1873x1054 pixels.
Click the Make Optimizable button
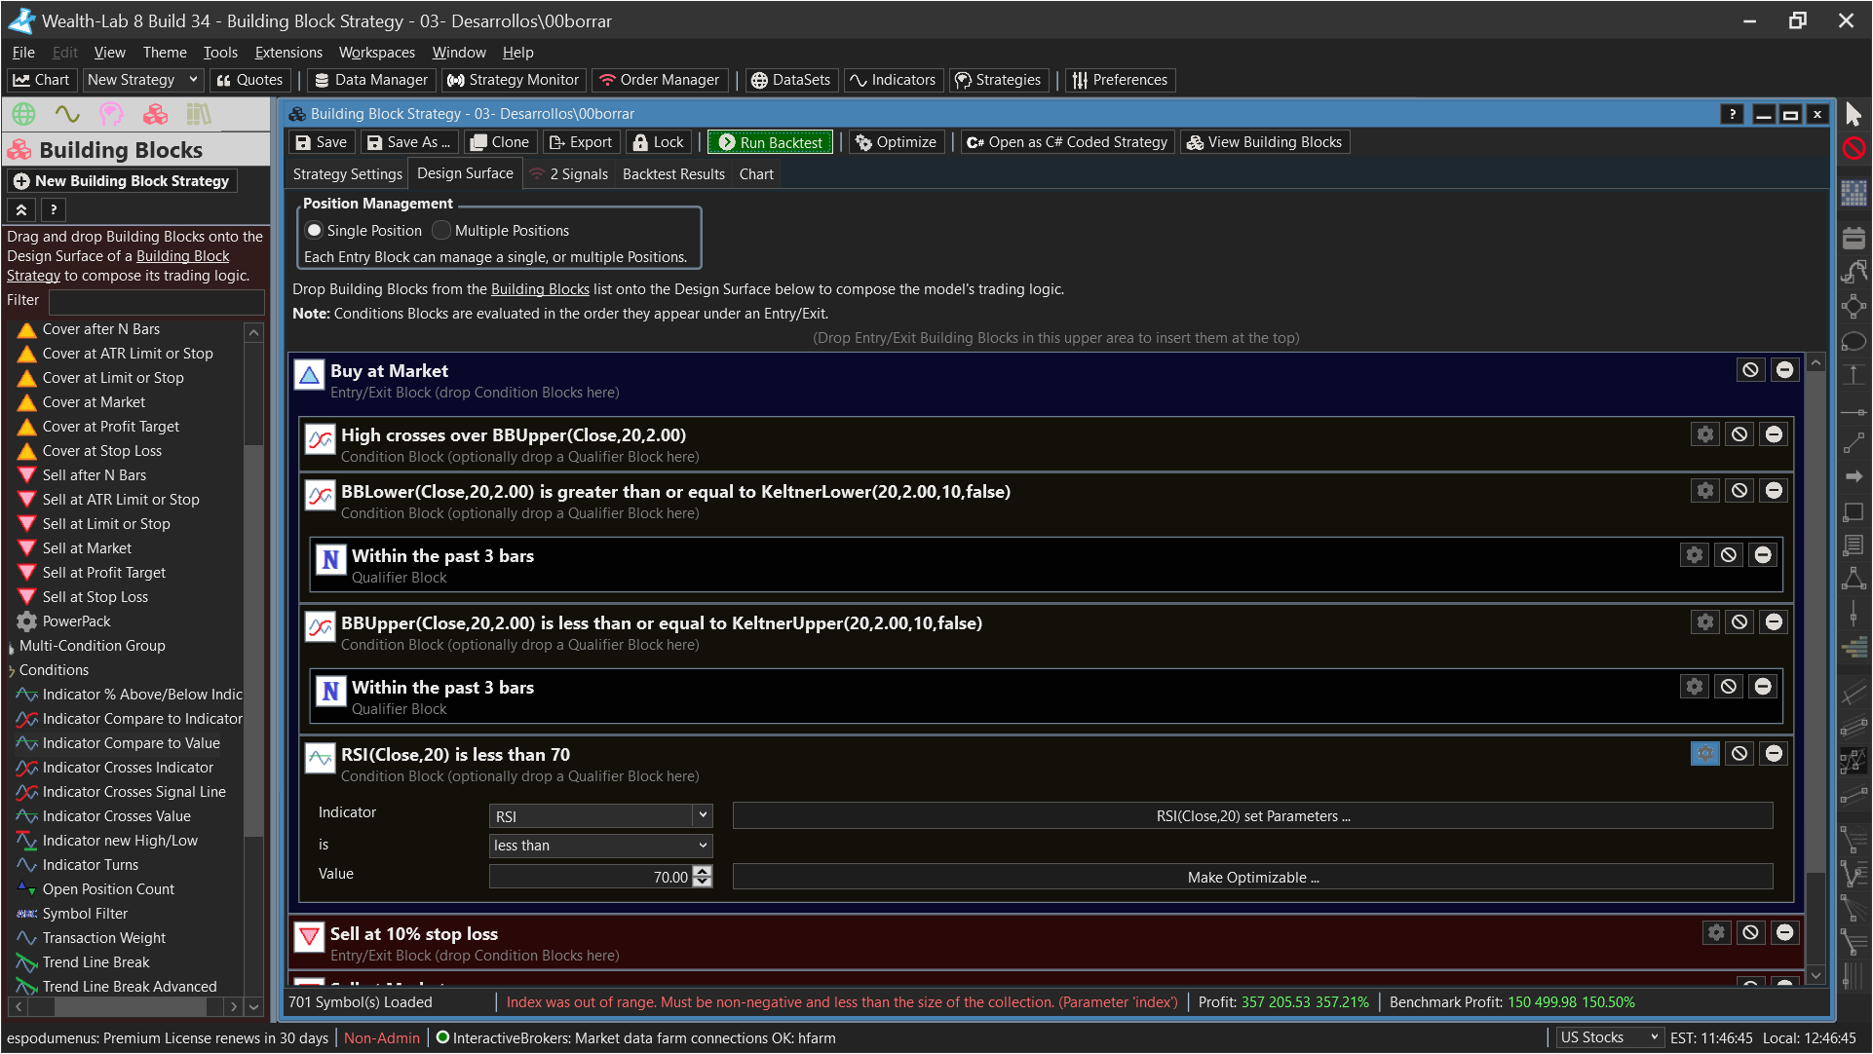1252,878
